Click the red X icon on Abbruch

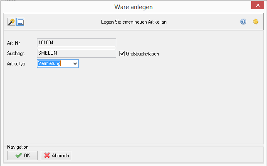(x=47, y=155)
